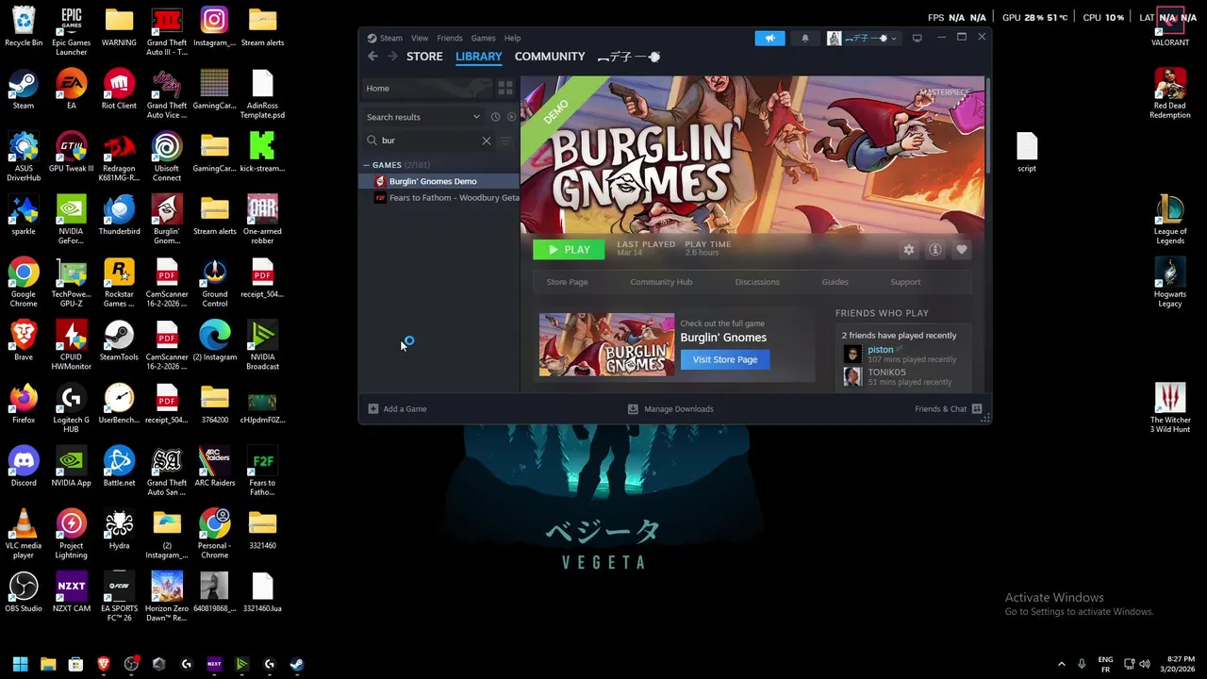Click Add a Game plus button
This screenshot has height=679, width=1207.
(x=397, y=409)
